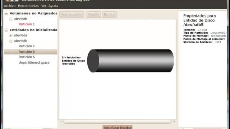Click the Inicializar Entidad button

point(118,127)
